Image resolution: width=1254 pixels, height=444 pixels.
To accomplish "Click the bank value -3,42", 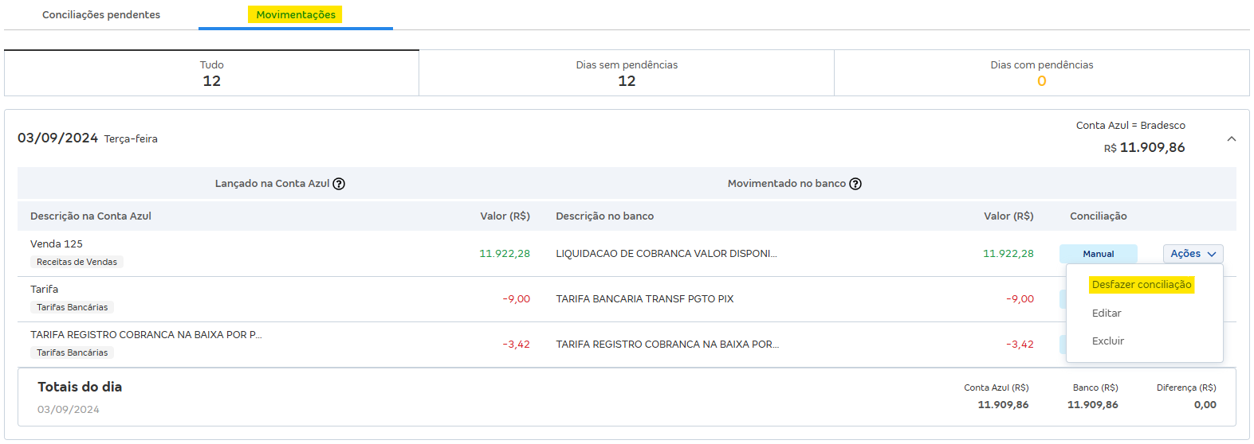I will (x=1020, y=345).
